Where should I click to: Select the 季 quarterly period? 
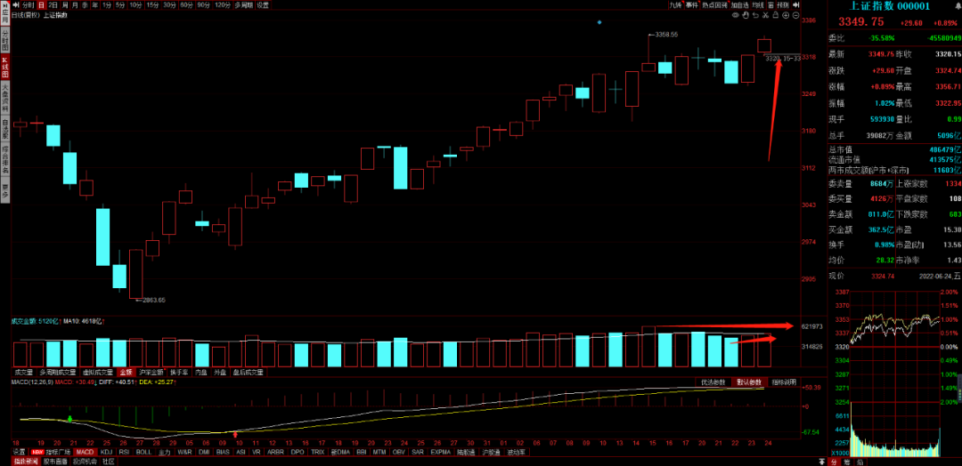pos(85,5)
